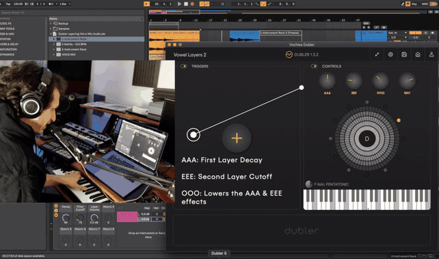Image resolution: width=439 pixels, height=259 pixels.
Task: Adjust the OOO control knob
Action: click(x=380, y=81)
